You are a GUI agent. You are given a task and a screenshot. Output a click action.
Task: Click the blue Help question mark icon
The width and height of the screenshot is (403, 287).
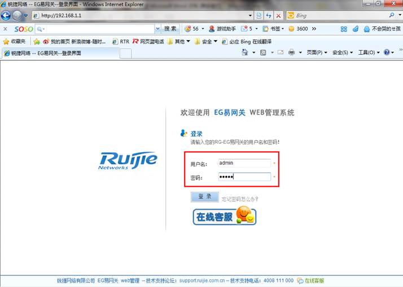387,52
